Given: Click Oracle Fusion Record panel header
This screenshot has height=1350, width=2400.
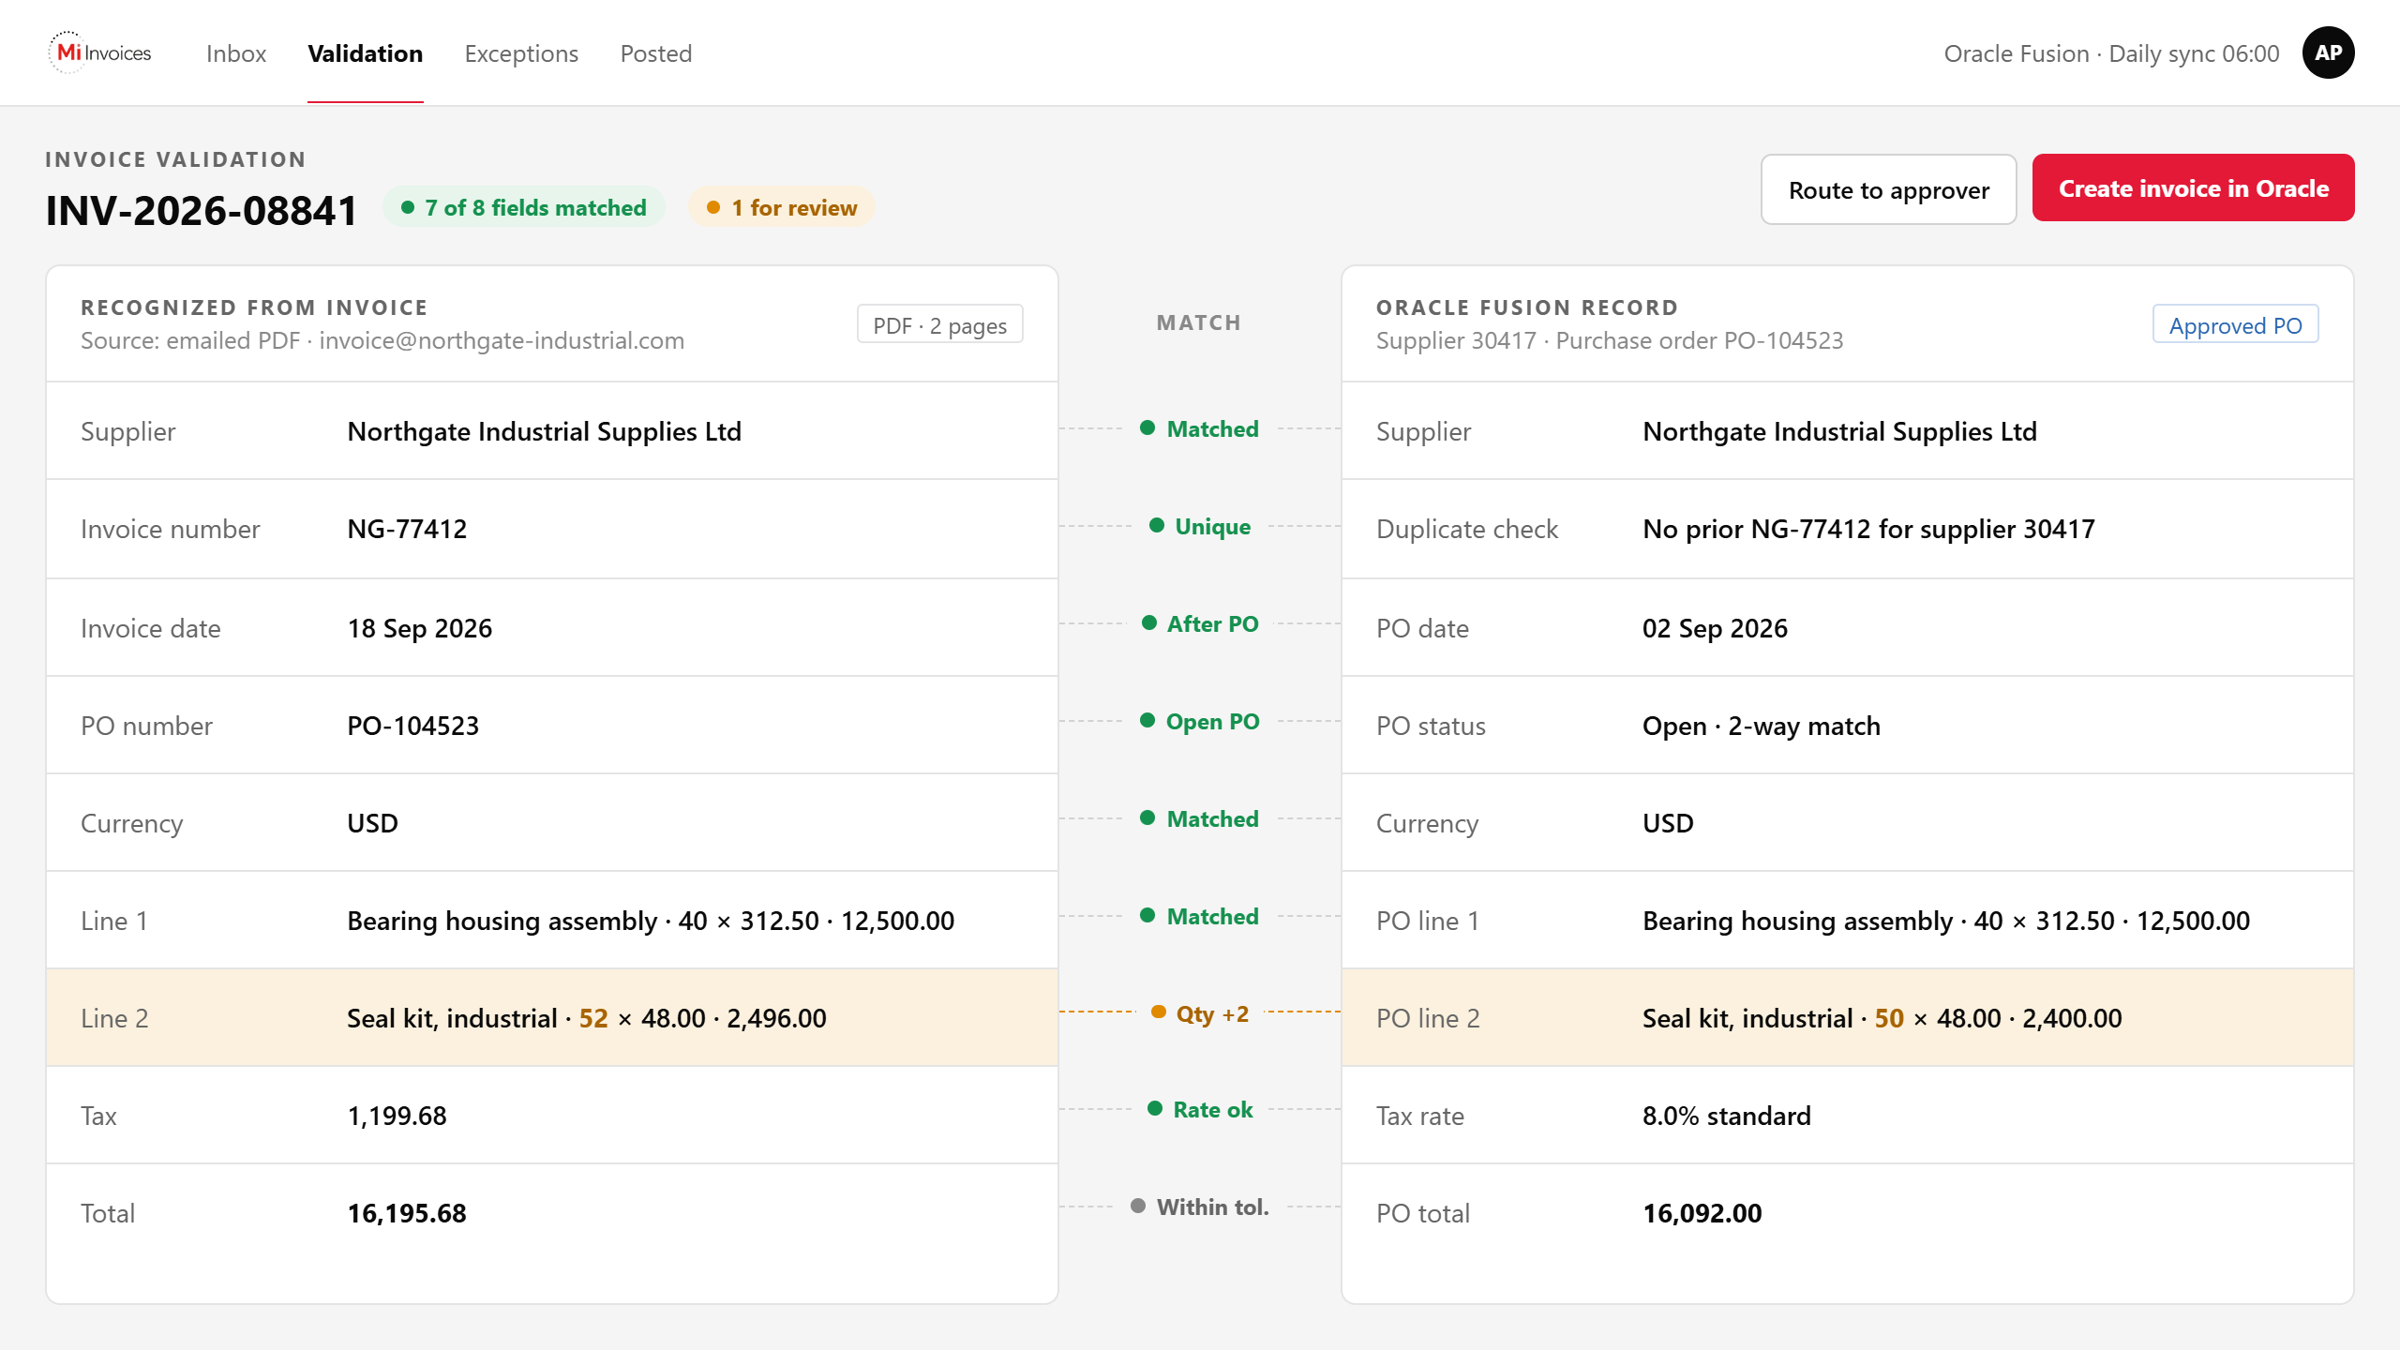Looking at the screenshot, I should 1527,307.
